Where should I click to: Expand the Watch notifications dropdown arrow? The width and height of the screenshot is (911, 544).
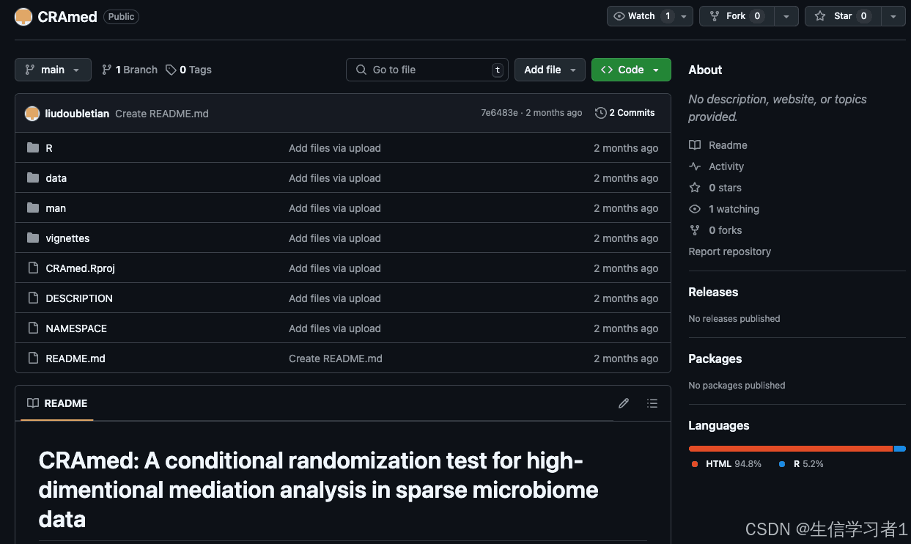tap(684, 16)
